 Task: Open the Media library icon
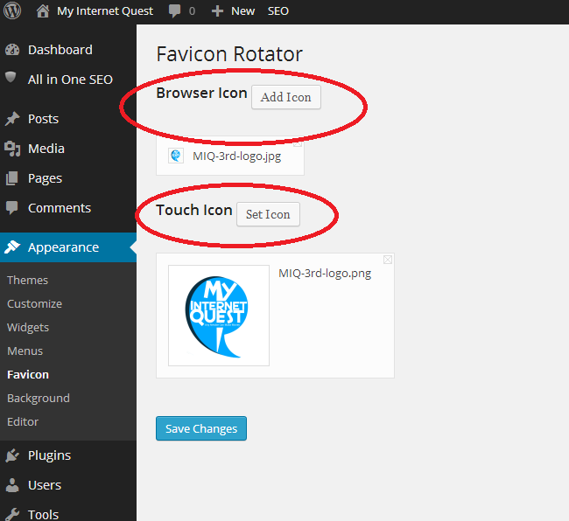click(12, 149)
